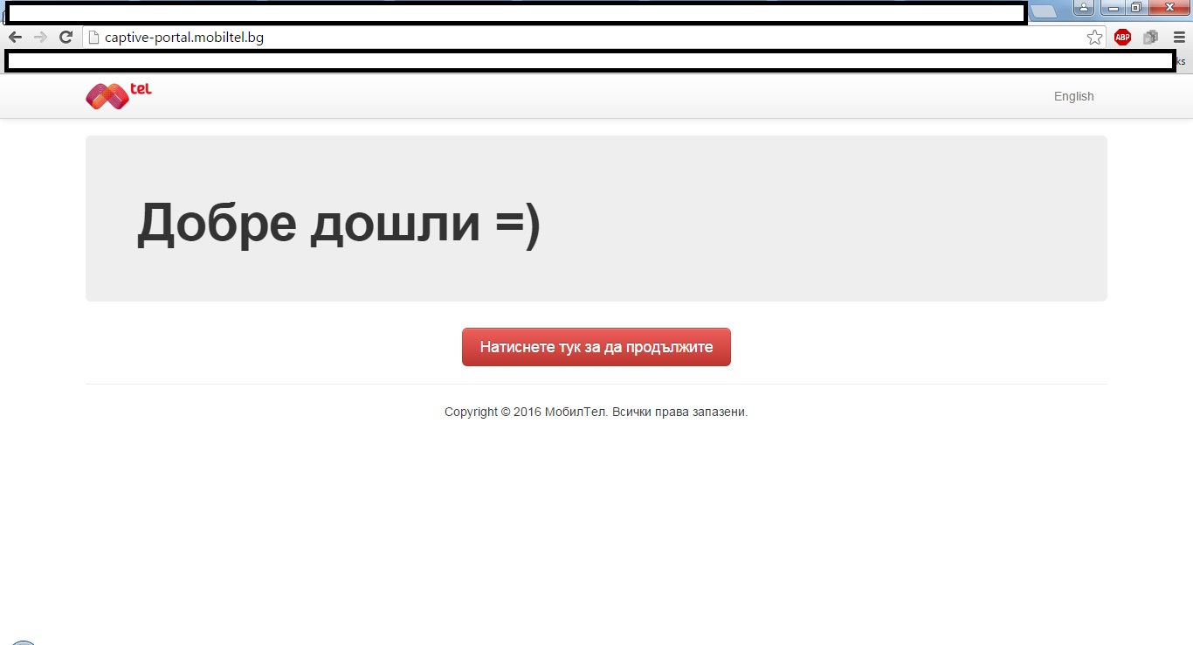Reload the captive portal page
The width and height of the screenshot is (1193, 645).
click(x=66, y=38)
